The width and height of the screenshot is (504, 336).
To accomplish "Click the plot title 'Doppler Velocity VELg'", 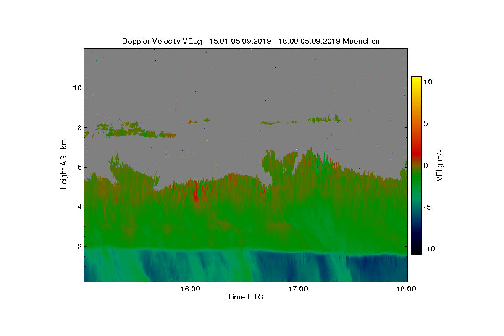I will pyautogui.click(x=162, y=41).
